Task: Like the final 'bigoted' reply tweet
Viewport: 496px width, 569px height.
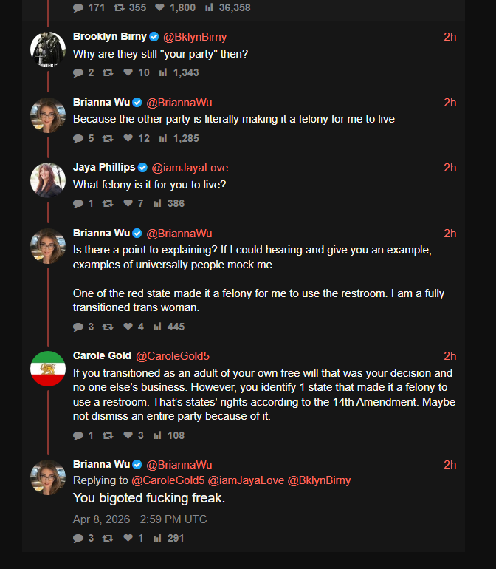Action: (128, 537)
